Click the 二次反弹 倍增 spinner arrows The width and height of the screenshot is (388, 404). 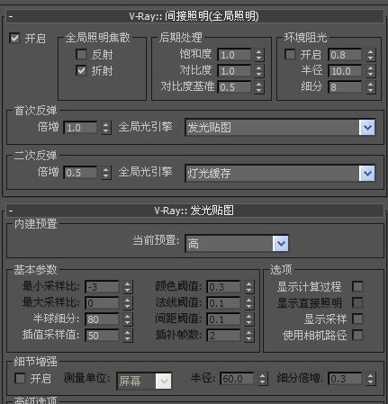(x=105, y=173)
